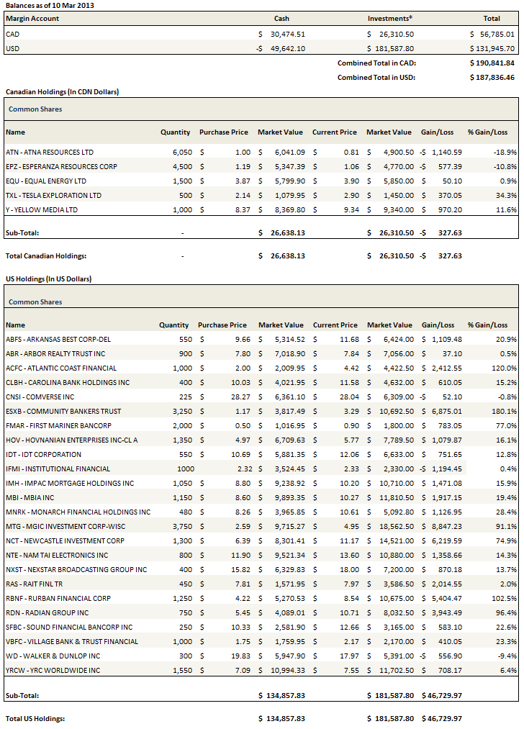The width and height of the screenshot is (524, 729).
Task: Select the Combined Total in USD amount
Action: point(491,78)
